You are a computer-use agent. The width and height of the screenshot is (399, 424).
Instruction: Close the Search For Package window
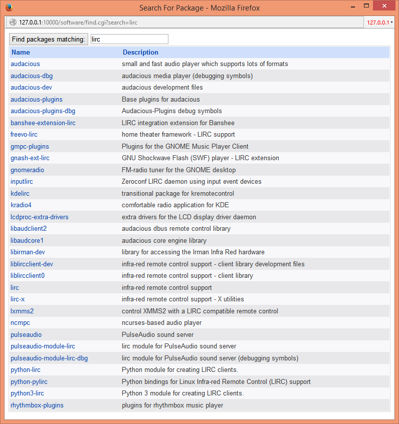(x=384, y=6)
